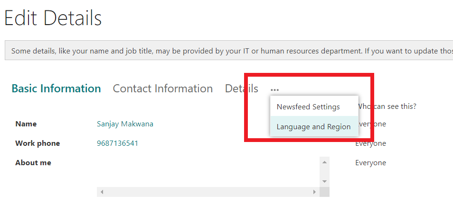Viewport: 453px width, 204px height.
Task: Click the About me scroll down arrow
Action: coord(324,182)
